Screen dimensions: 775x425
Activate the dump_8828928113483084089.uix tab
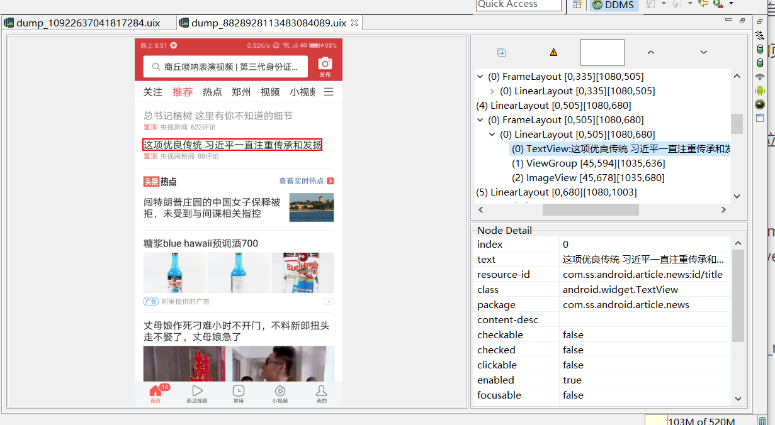pyautogui.click(x=264, y=21)
